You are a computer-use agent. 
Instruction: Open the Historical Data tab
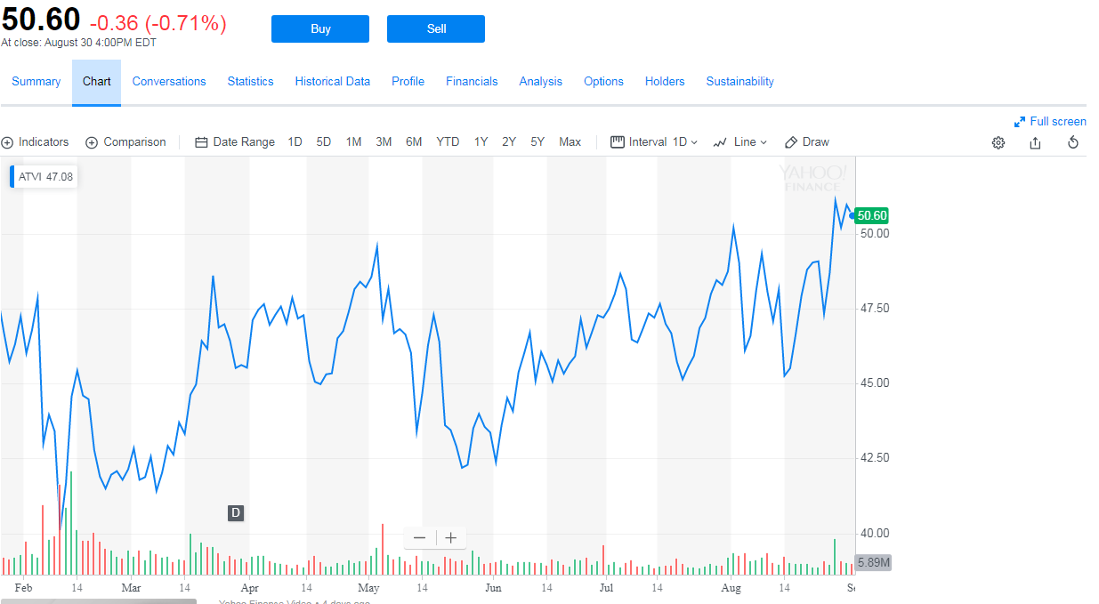coord(332,82)
